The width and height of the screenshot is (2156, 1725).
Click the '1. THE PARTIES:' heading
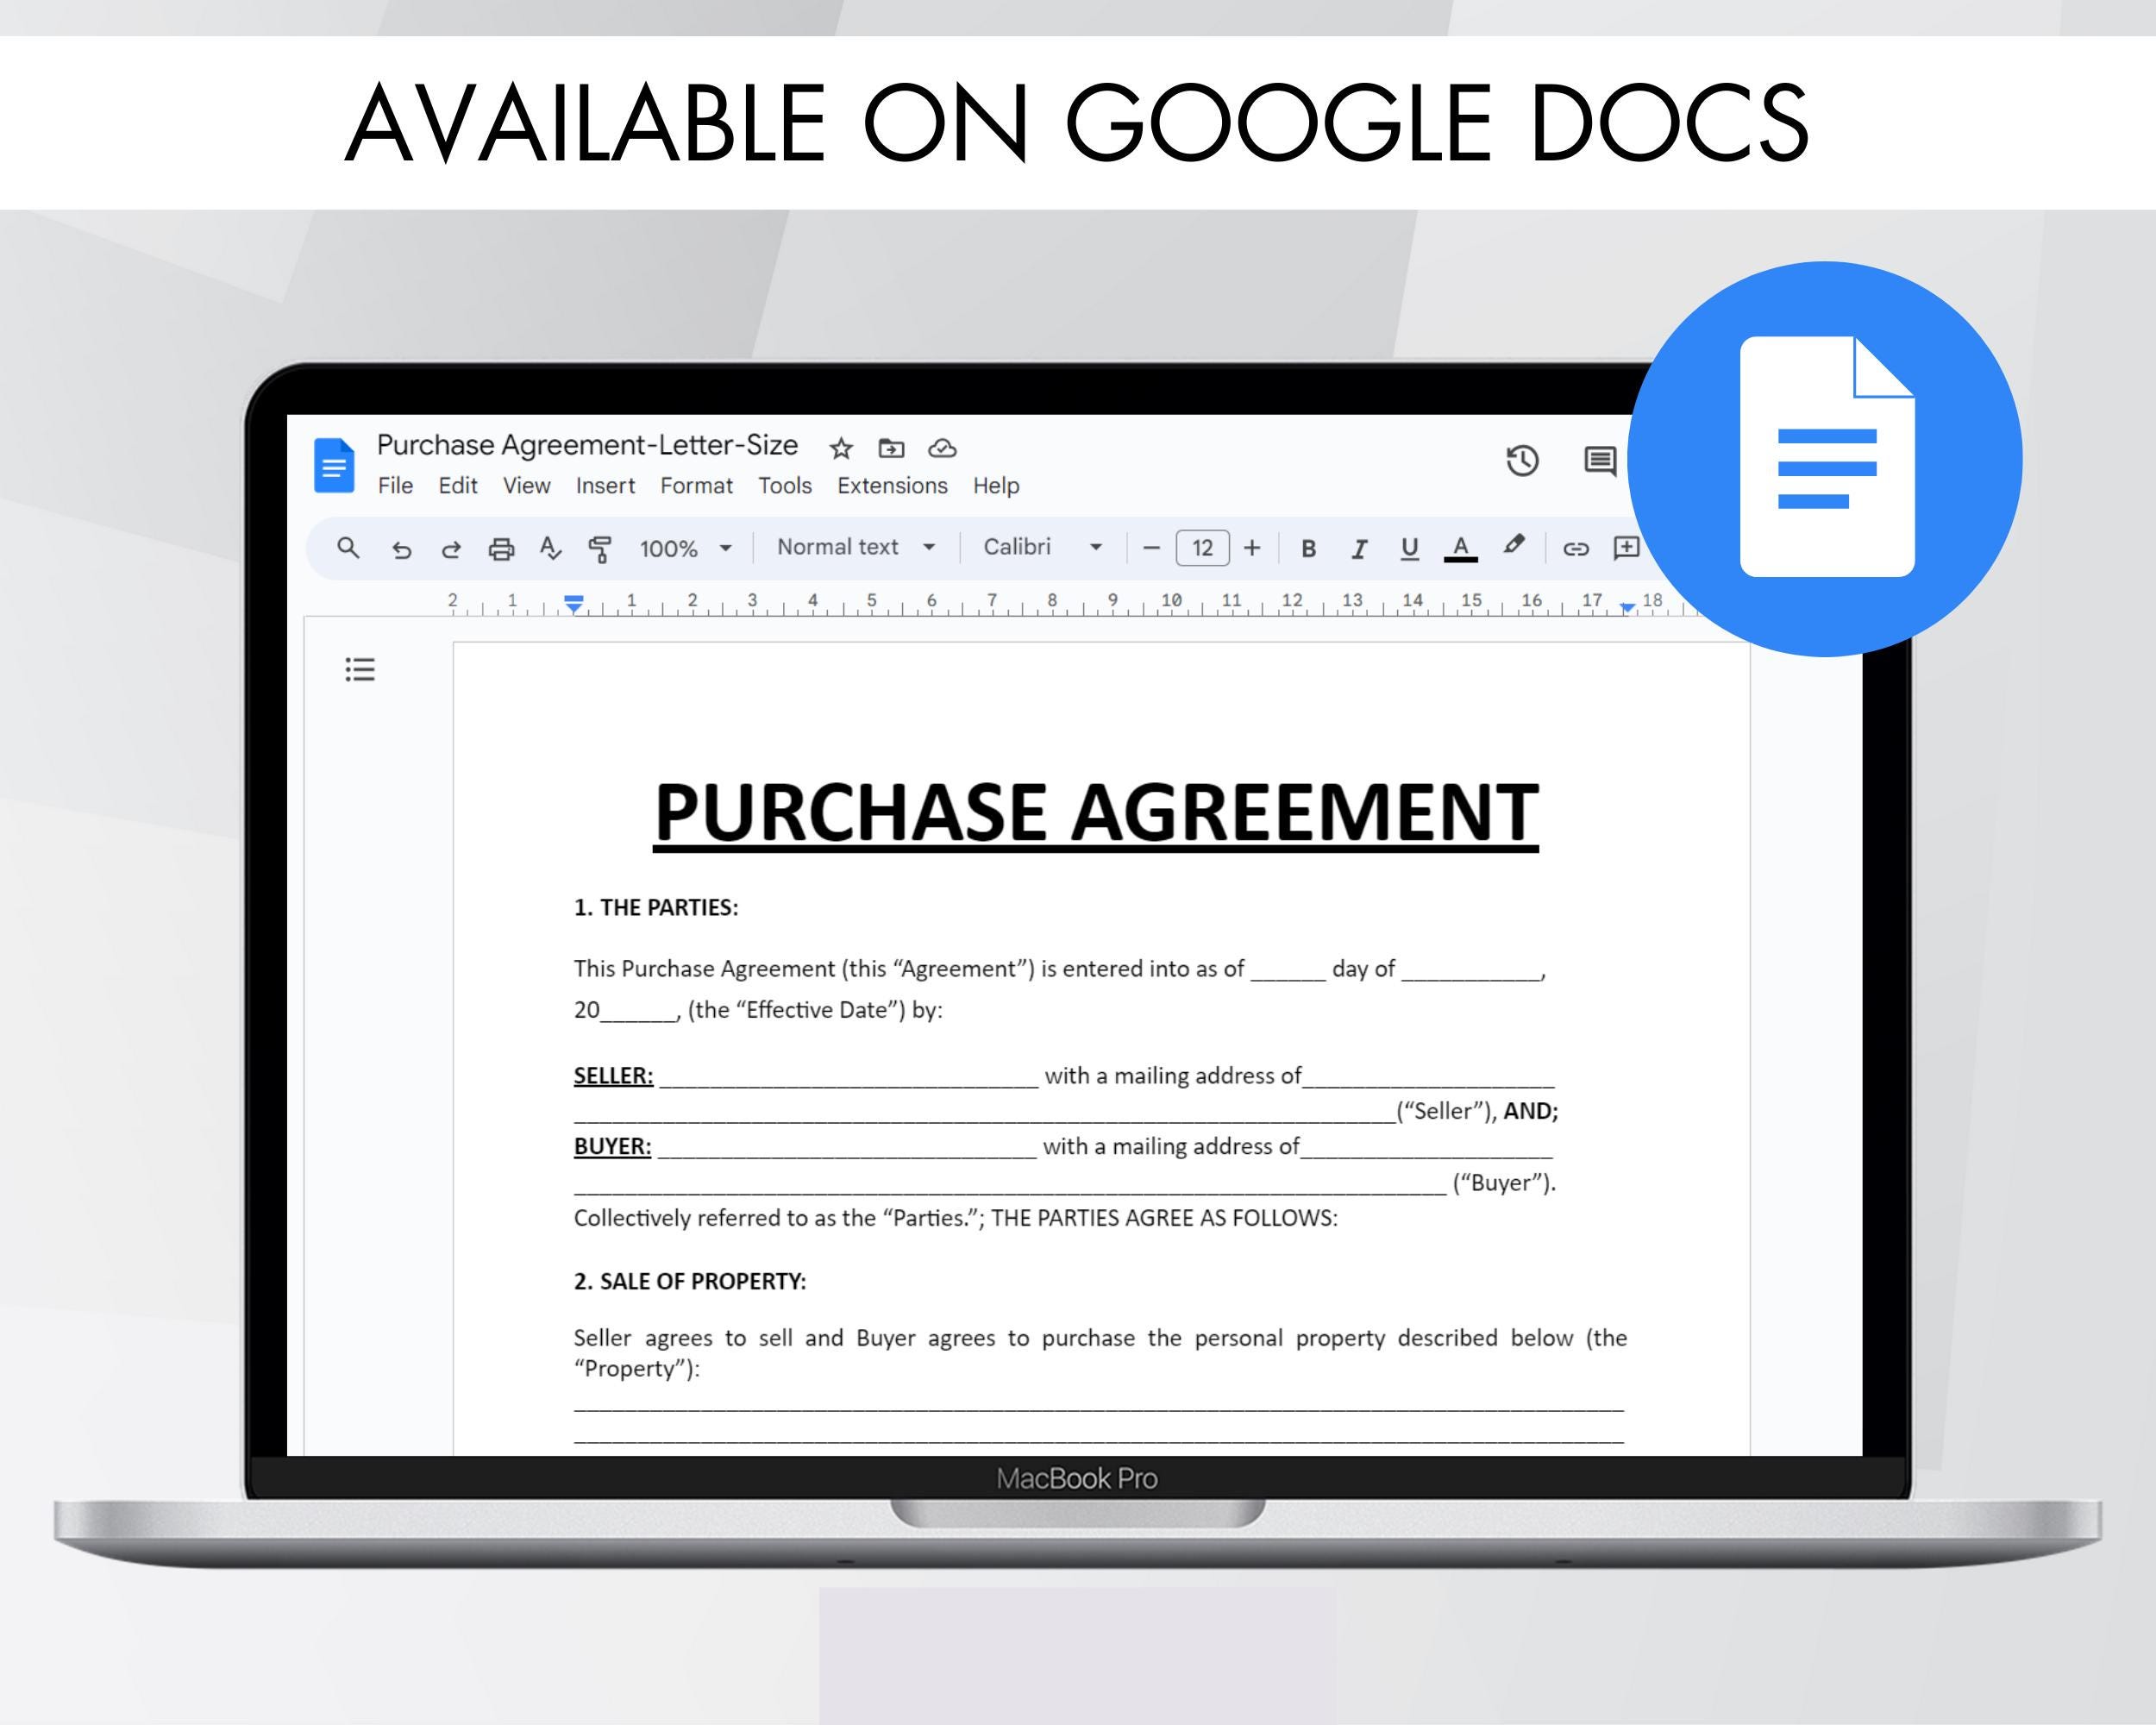coord(656,907)
